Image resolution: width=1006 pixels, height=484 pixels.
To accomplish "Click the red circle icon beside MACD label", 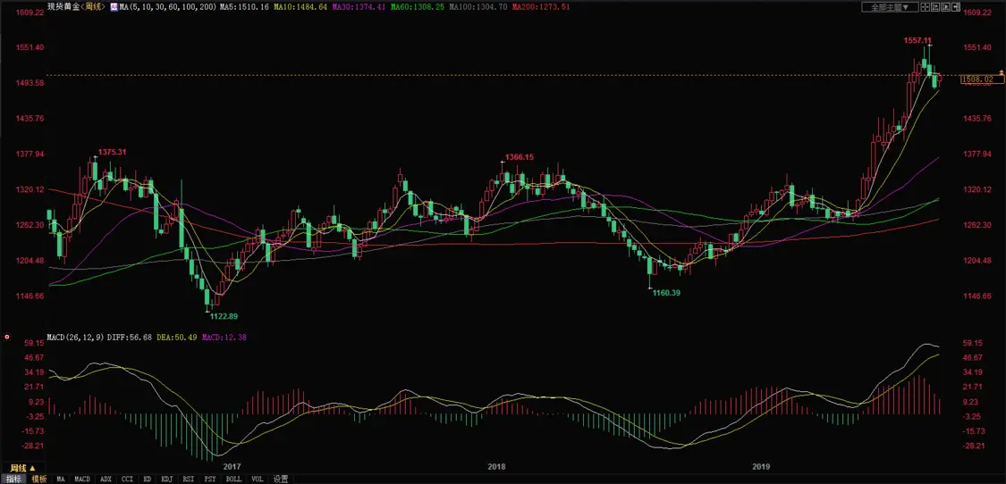I will (x=7, y=338).
